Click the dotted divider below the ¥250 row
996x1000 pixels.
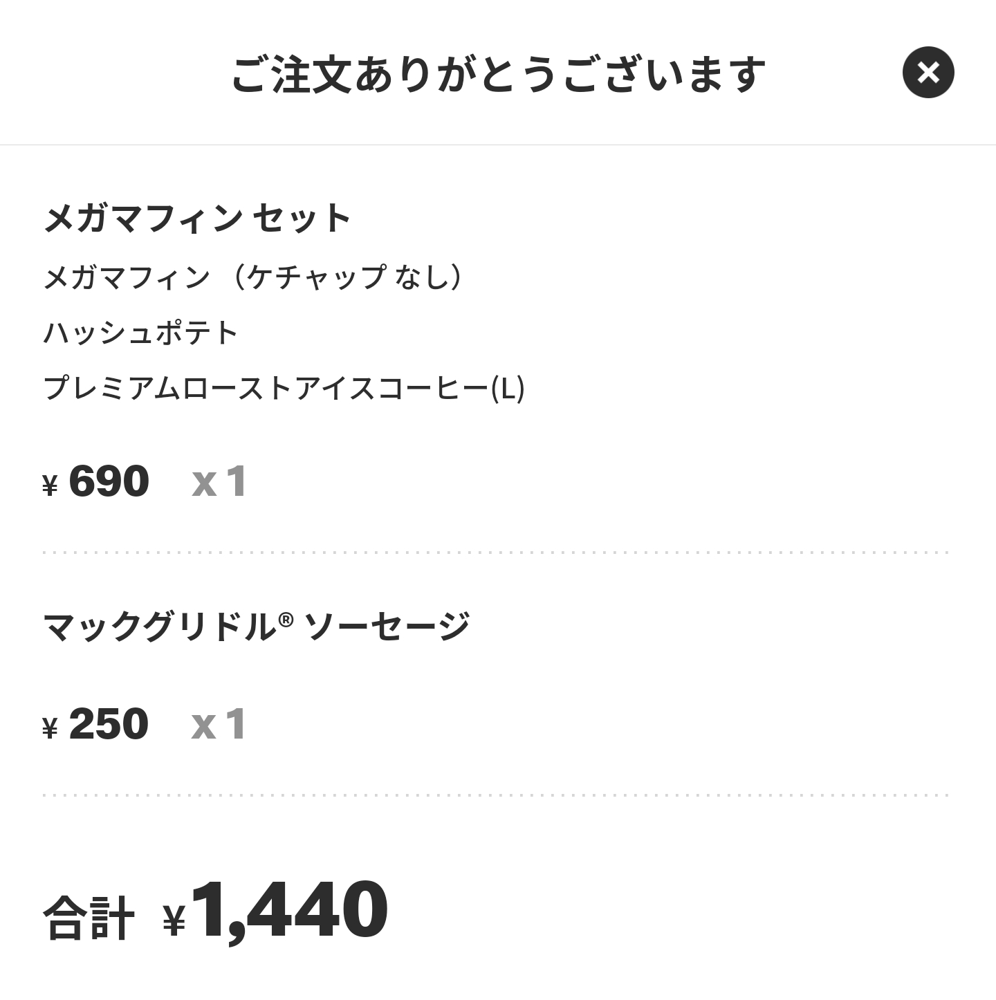[x=495, y=795]
